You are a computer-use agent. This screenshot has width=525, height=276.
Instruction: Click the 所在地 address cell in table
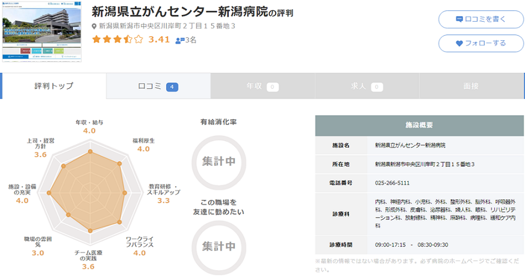point(445,164)
